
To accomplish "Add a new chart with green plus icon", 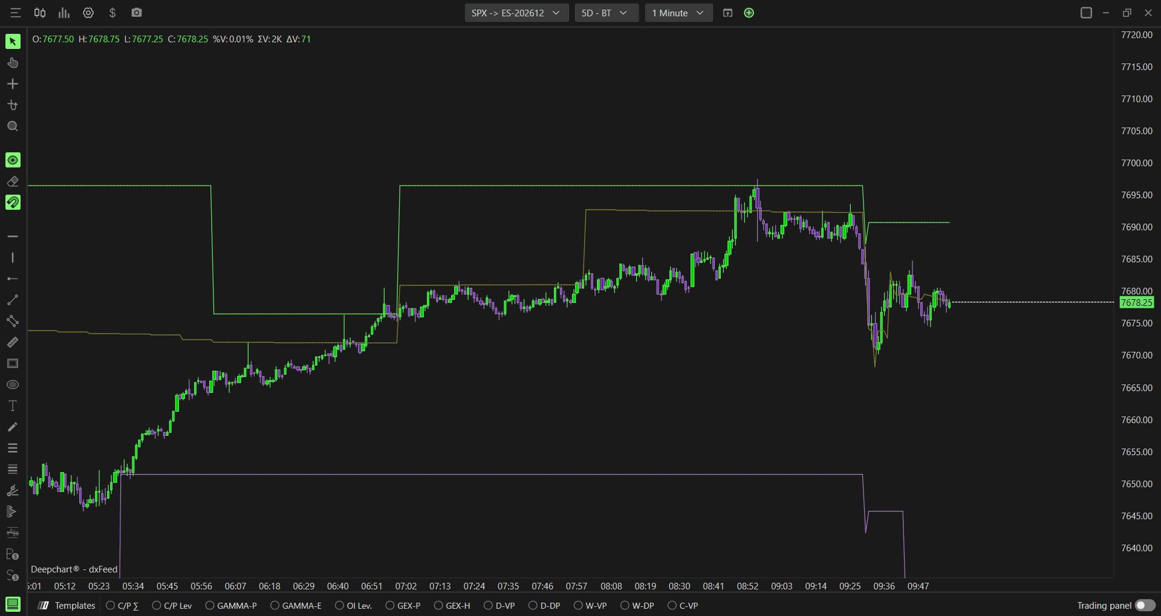I will [x=749, y=13].
